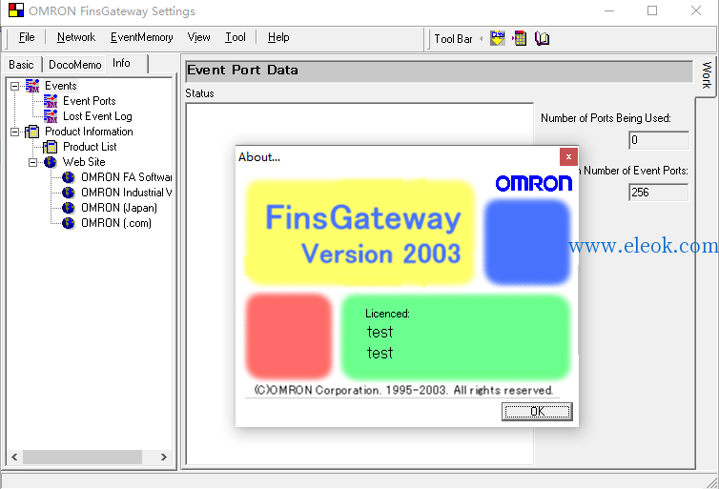Select the Web Site tree item
This screenshot has height=489, width=719.
point(84,162)
